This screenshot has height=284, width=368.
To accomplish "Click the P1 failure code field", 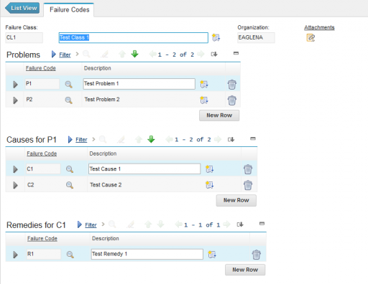I will tap(42, 84).
